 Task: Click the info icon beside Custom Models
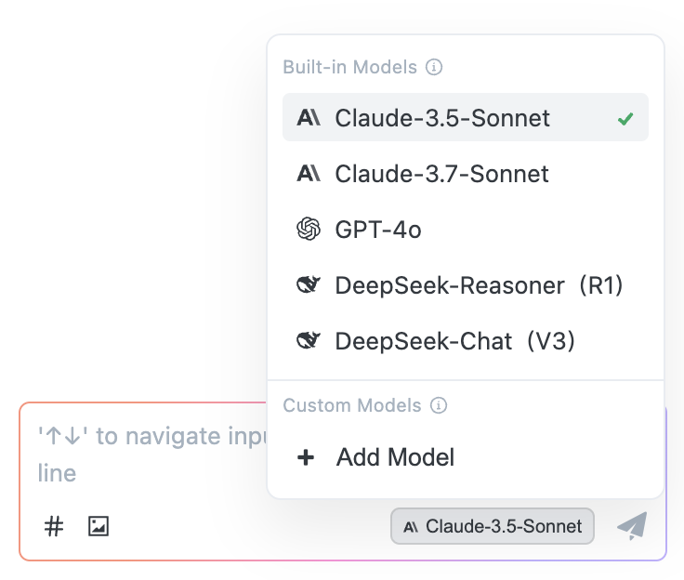click(x=440, y=406)
